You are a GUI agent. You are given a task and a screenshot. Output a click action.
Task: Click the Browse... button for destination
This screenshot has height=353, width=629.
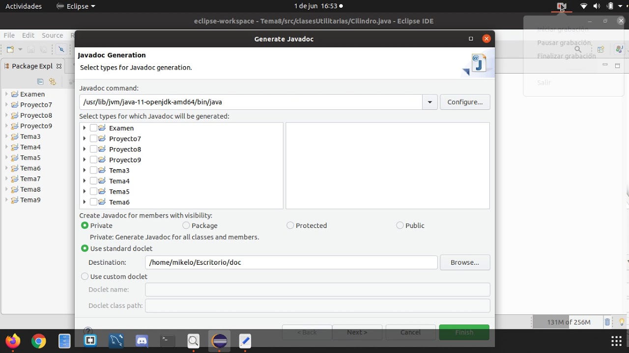click(465, 262)
